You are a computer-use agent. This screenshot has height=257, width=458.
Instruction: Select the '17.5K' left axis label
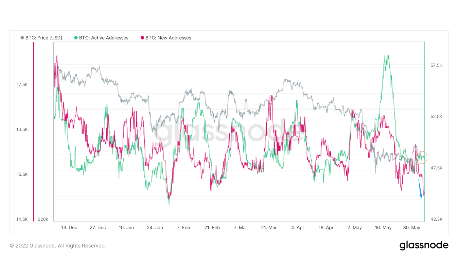[22, 85]
